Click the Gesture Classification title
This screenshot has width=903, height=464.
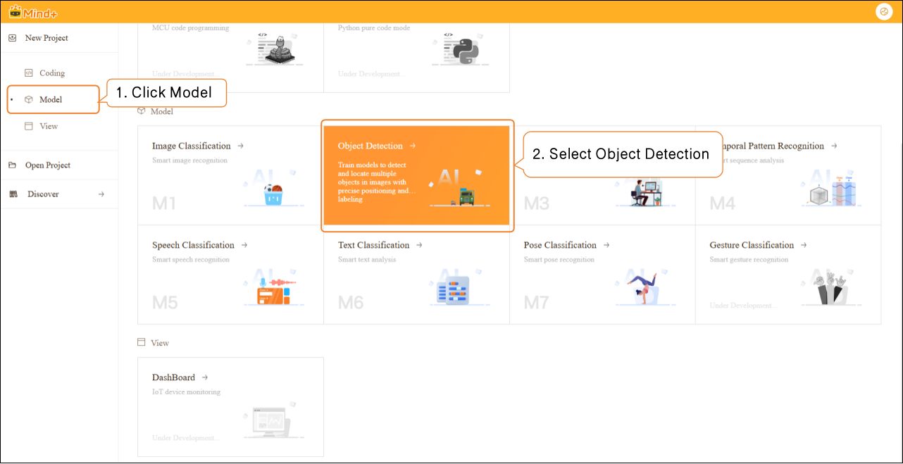752,246
